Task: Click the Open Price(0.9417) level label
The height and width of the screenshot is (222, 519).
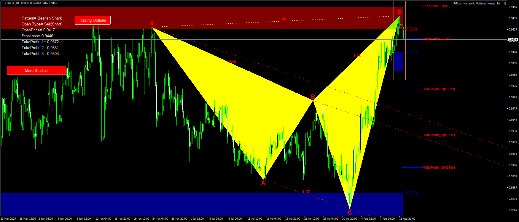Action: (438, 39)
